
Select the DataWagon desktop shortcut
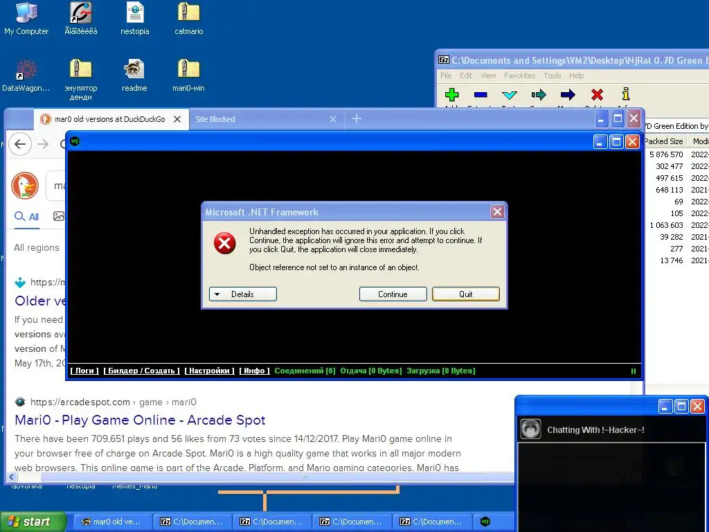[26, 76]
